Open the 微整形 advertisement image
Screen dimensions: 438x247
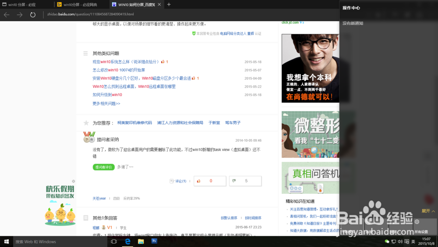point(311,135)
